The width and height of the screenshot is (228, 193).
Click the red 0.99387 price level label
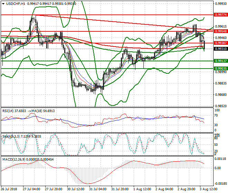221,43
